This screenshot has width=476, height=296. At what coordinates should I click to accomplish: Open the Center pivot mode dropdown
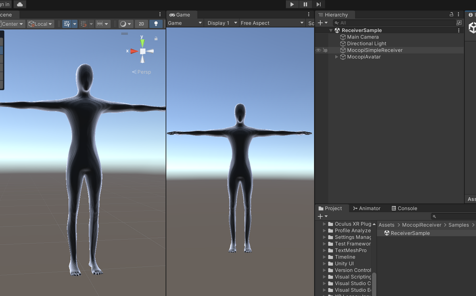click(x=12, y=24)
